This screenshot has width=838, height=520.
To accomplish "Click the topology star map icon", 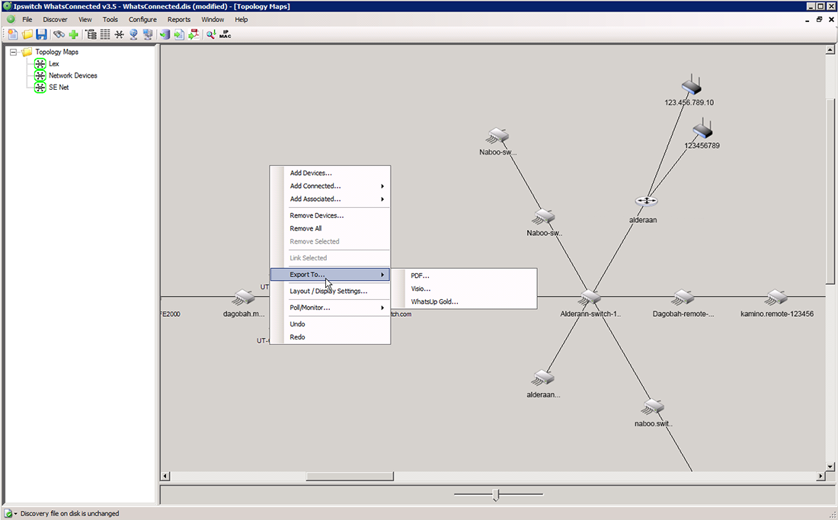I will [x=119, y=35].
